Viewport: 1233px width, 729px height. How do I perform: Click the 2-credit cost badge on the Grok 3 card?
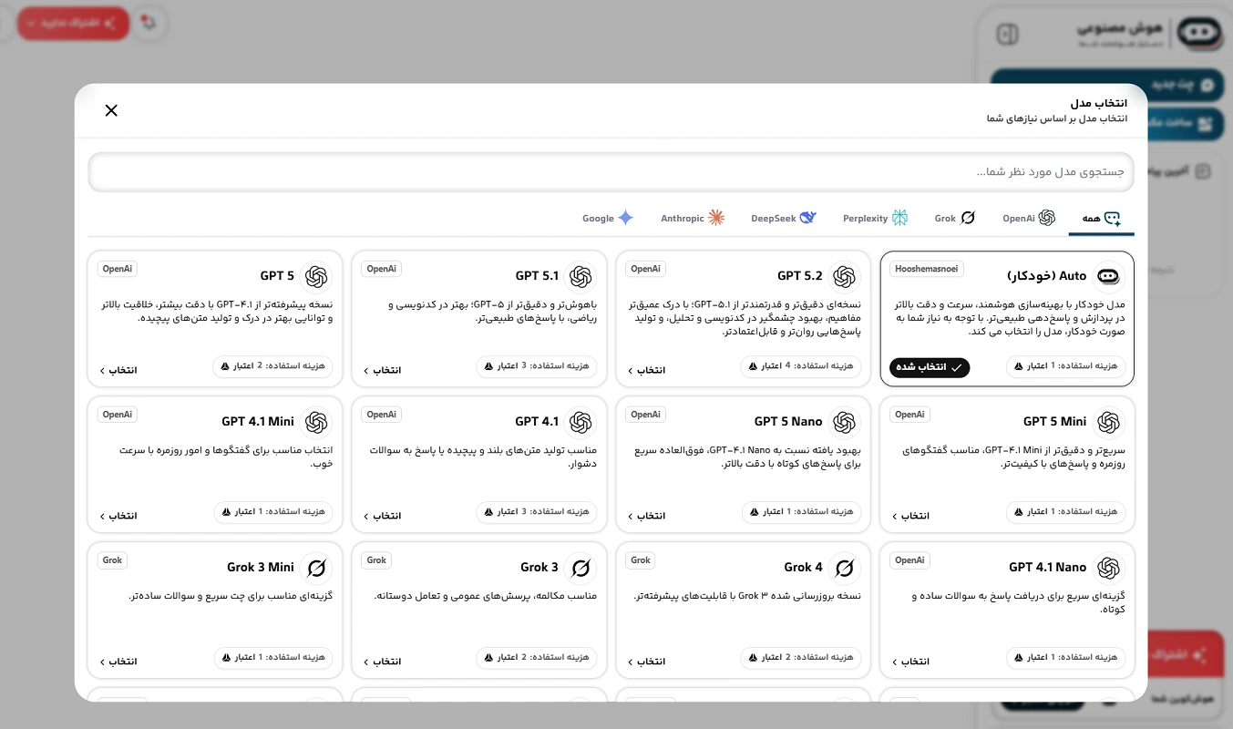pyautogui.click(x=537, y=658)
